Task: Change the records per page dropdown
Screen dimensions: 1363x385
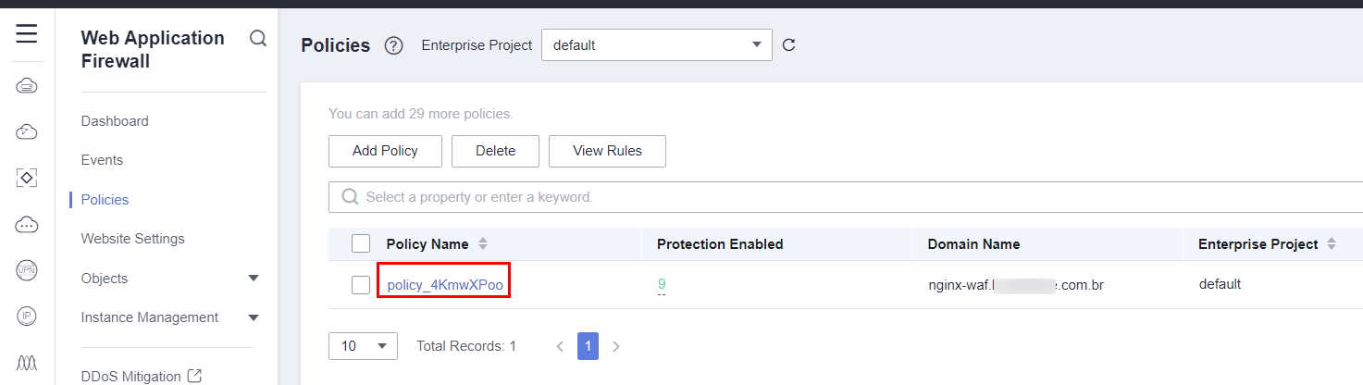Action: tap(363, 346)
